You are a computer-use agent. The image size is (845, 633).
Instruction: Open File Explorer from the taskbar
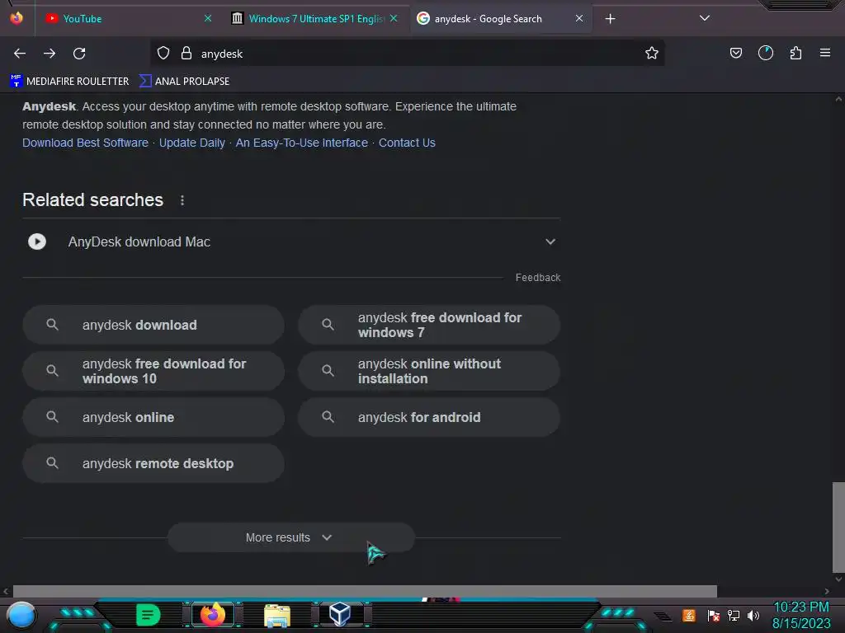(277, 616)
